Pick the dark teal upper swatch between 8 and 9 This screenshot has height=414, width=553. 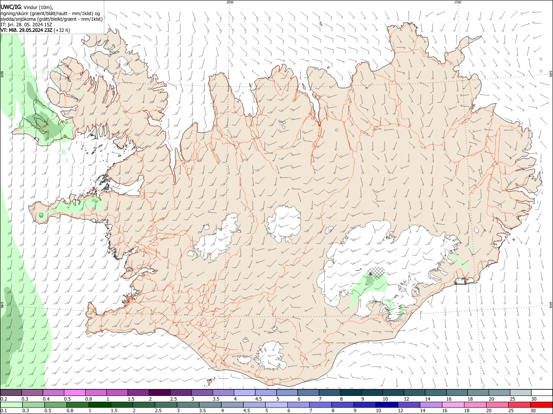point(351,392)
